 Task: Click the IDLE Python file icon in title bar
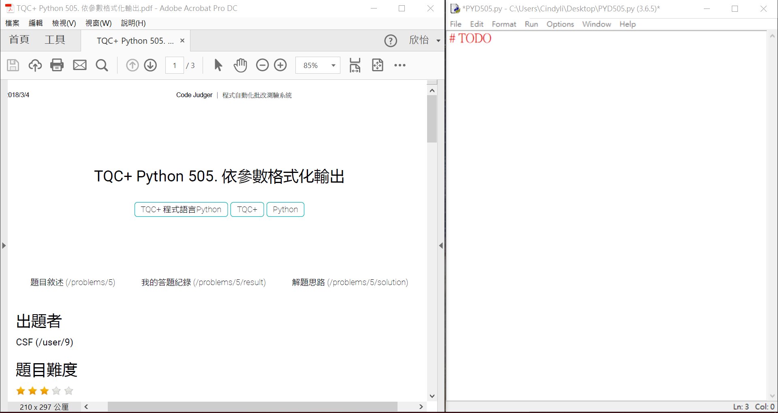(x=455, y=9)
